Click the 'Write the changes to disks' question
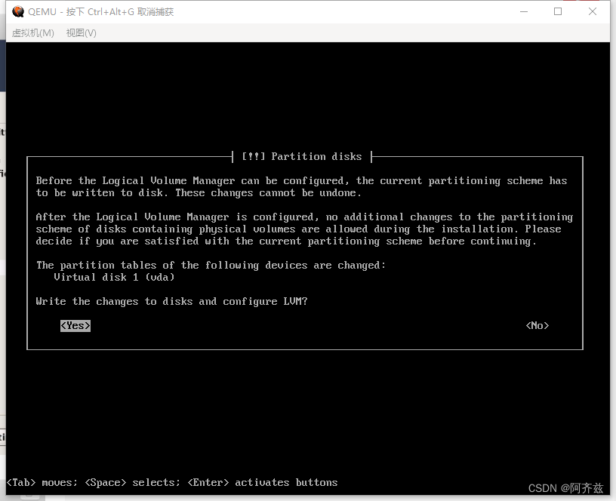The width and height of the screenshot is (616, 501). pyautogui.click(x=171, y=301)
